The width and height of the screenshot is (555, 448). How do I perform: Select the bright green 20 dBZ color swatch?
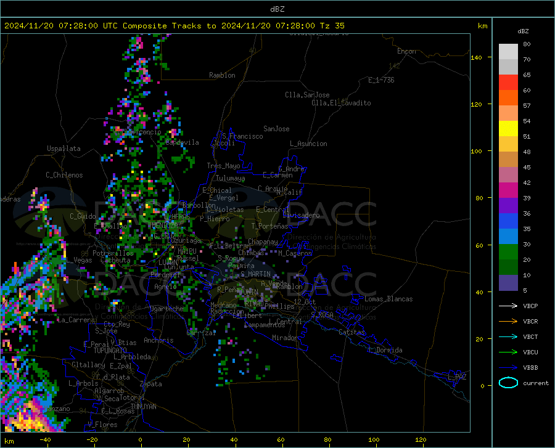(x=508, y=252)
